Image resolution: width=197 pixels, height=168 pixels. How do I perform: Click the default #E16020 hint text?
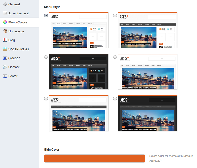point(171,158)
